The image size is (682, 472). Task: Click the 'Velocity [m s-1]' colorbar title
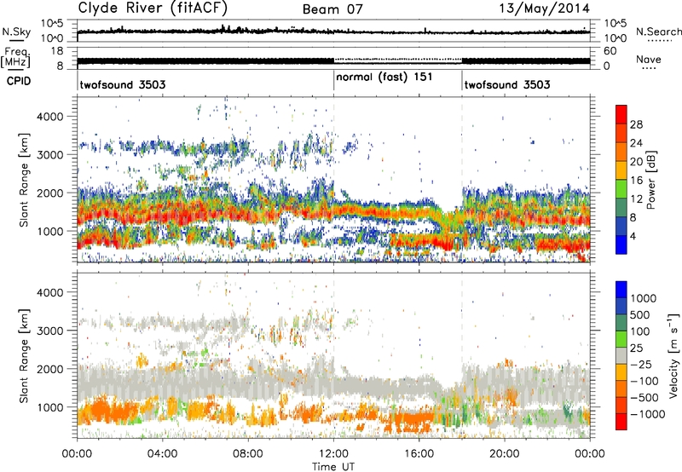tap(673, 354)
